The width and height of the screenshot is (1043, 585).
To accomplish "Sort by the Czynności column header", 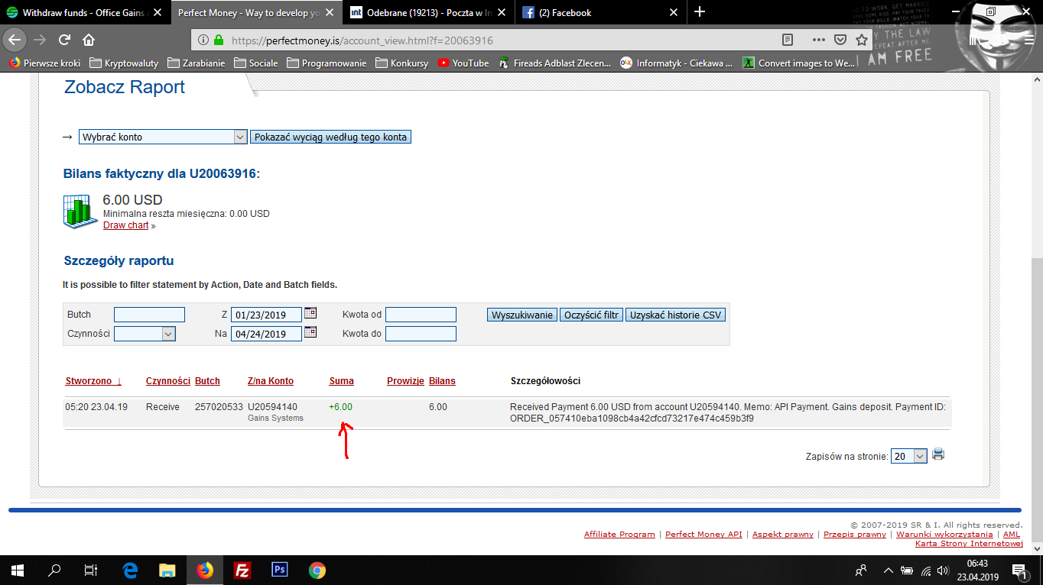I will point(167,381).
